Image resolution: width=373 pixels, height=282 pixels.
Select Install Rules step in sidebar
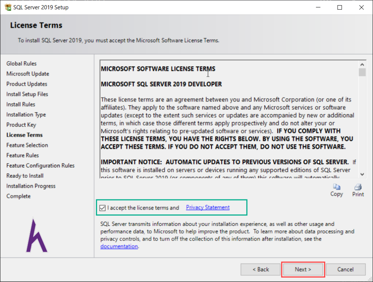coord(21,104)
